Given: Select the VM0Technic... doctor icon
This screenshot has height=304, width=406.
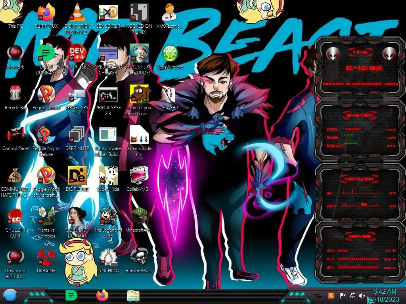Looking at the screenshot, I should coord(170,12).
